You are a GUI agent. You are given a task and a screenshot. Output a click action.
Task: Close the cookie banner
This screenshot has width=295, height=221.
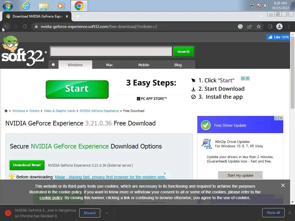pyautogui.click(x=283, y=185)
